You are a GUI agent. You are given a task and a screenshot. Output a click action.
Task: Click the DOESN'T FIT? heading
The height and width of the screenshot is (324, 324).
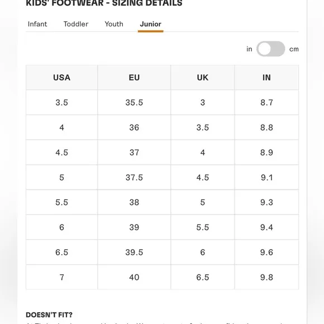point(49,315)
